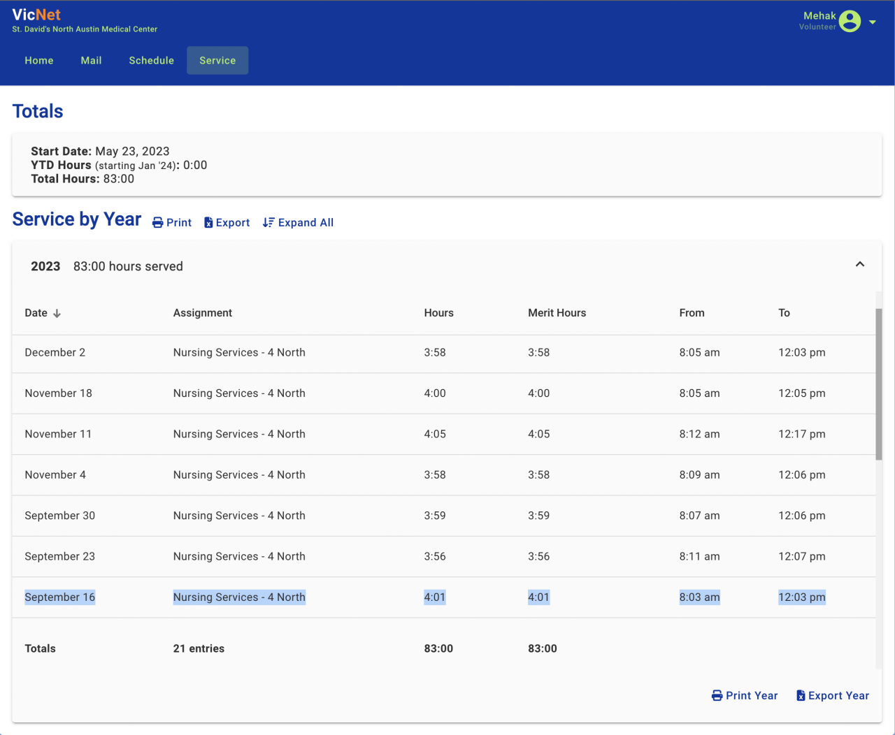
Task: Click the Print Year printer icon
Action: click(717, 696)
